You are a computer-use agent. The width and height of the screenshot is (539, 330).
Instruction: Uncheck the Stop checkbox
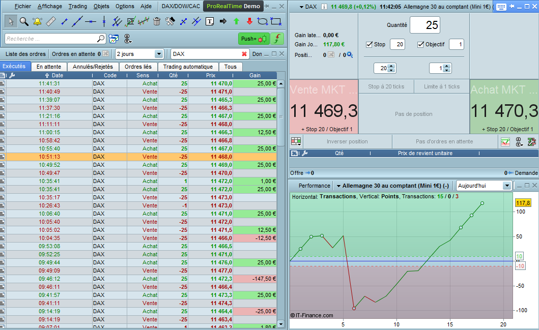(x=370, y=44)
